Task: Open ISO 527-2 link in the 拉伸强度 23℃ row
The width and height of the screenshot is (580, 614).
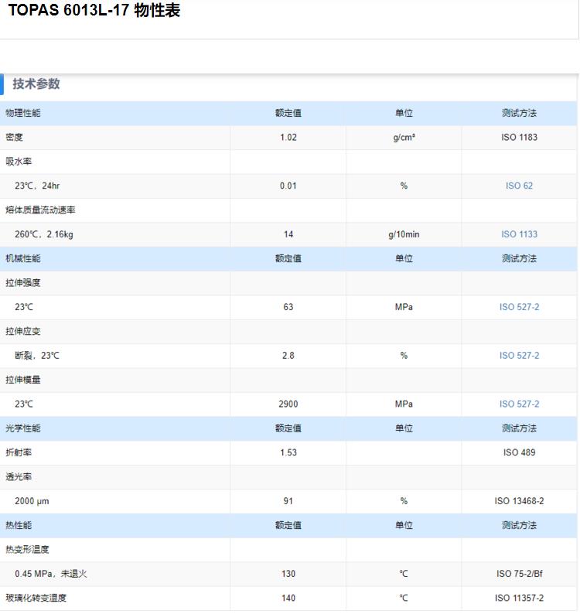Action: (519, 307)
